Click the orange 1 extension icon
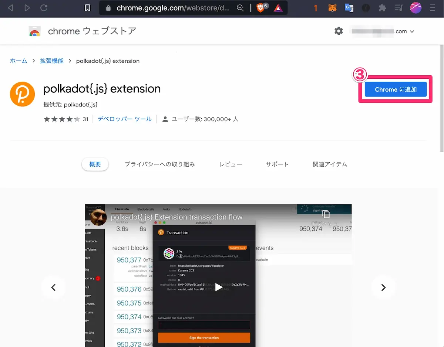 (316, 8)
